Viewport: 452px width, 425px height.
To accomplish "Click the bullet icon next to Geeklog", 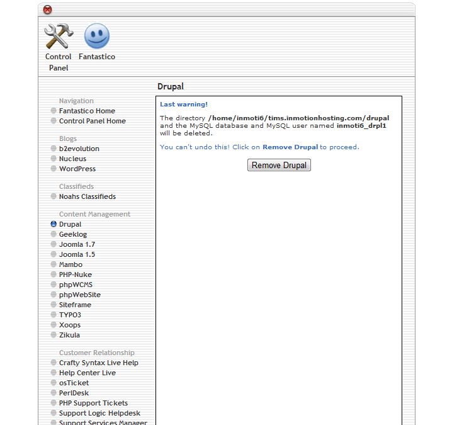I will coord(54,234).
